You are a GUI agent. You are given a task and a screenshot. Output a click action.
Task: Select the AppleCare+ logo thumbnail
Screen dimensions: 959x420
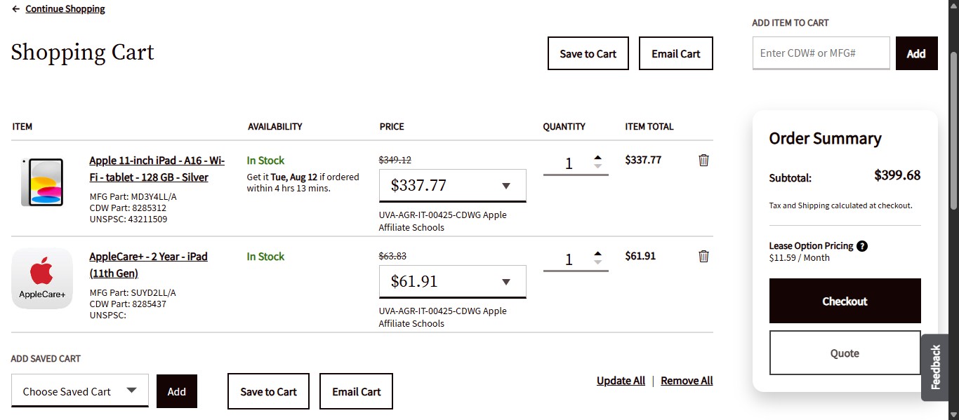point(42,277)
